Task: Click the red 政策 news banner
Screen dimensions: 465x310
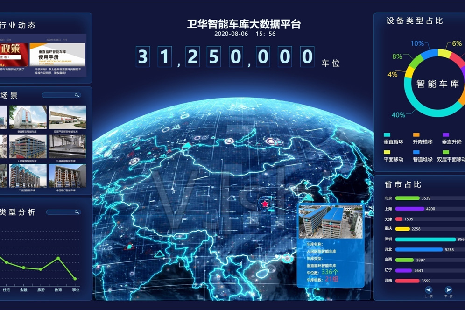Action: 14,55
